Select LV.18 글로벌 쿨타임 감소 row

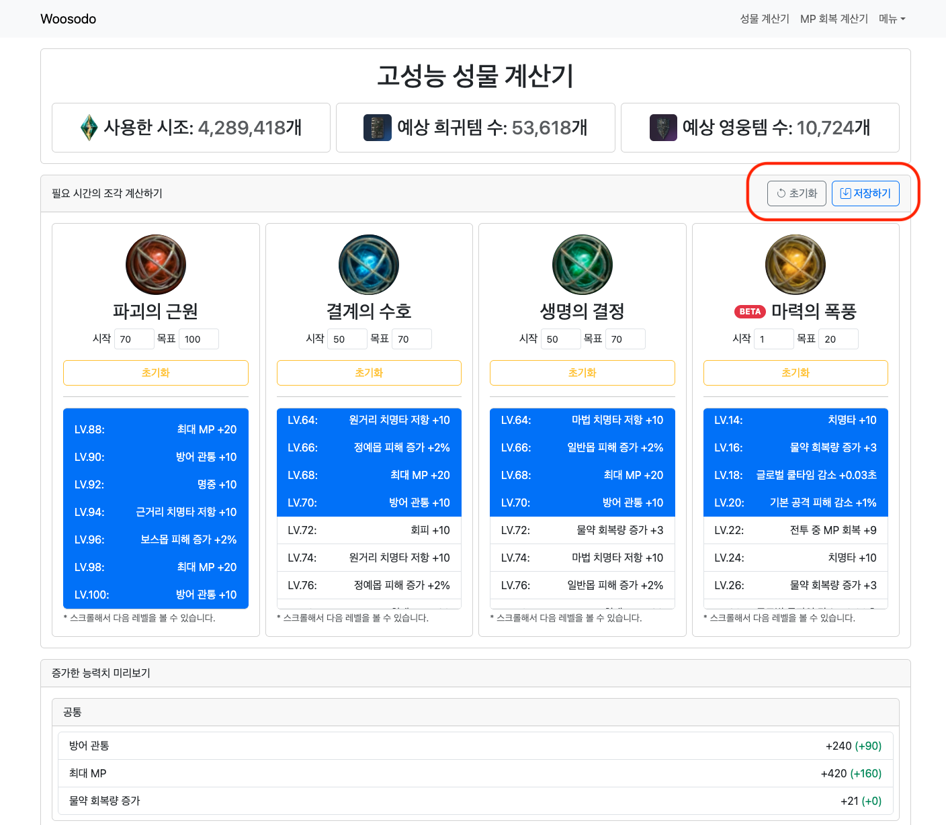[x=795, y=475]
